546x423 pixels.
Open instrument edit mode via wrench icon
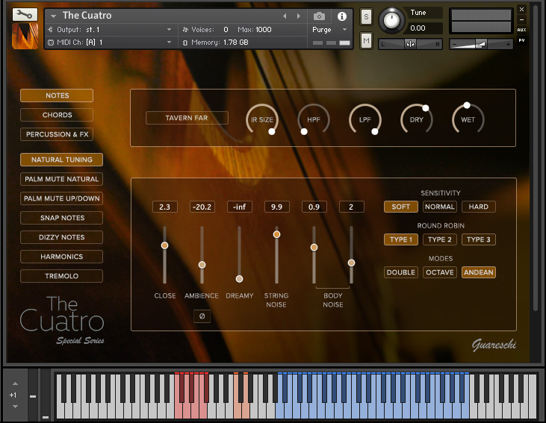pos(25,15)
